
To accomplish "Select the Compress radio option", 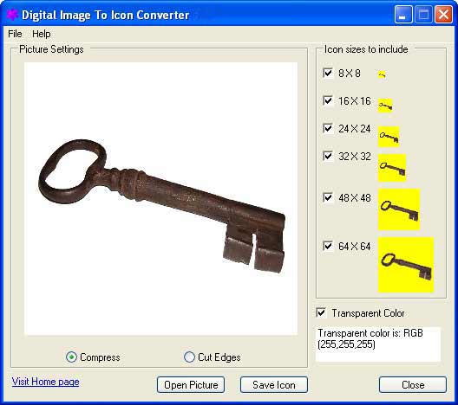I will [71, 357].
